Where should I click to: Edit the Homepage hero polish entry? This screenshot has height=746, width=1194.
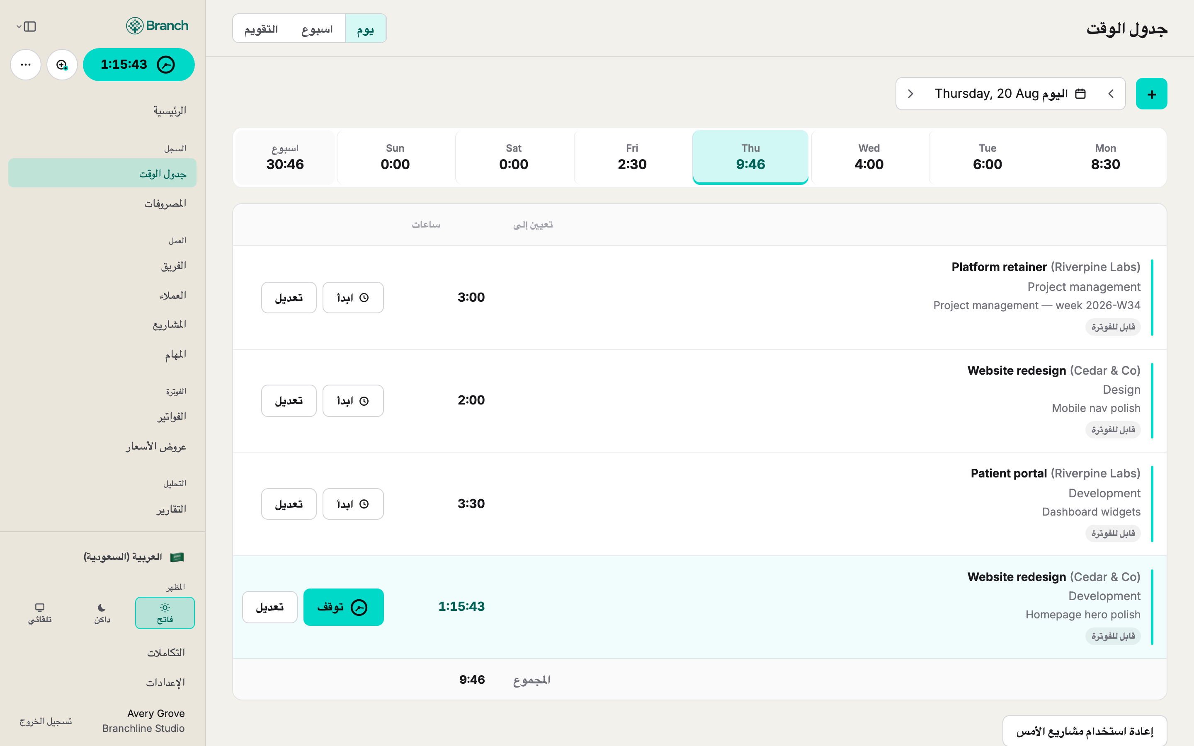[270, 607]
